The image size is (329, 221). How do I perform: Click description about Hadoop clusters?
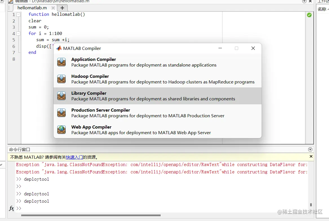(163, 82)
